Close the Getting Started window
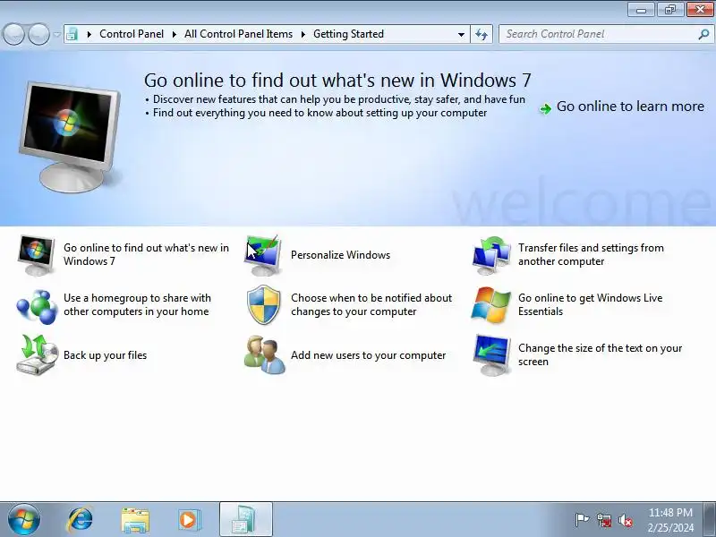 (700, 10)
